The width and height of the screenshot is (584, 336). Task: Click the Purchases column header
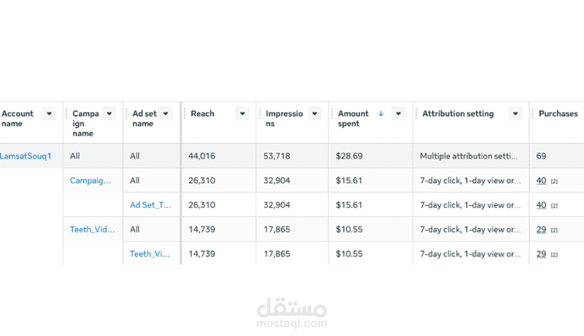(558, 113)
